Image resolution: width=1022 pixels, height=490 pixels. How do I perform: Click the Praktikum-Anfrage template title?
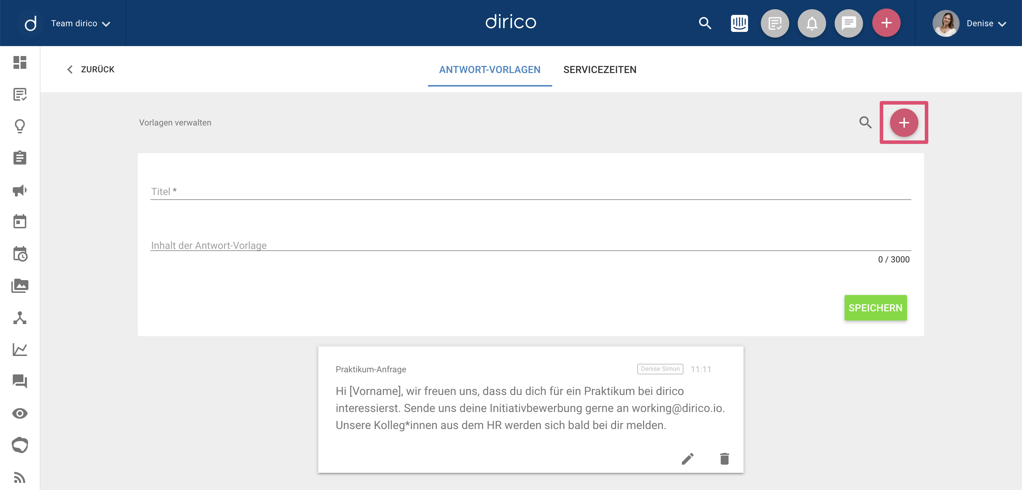370,369
